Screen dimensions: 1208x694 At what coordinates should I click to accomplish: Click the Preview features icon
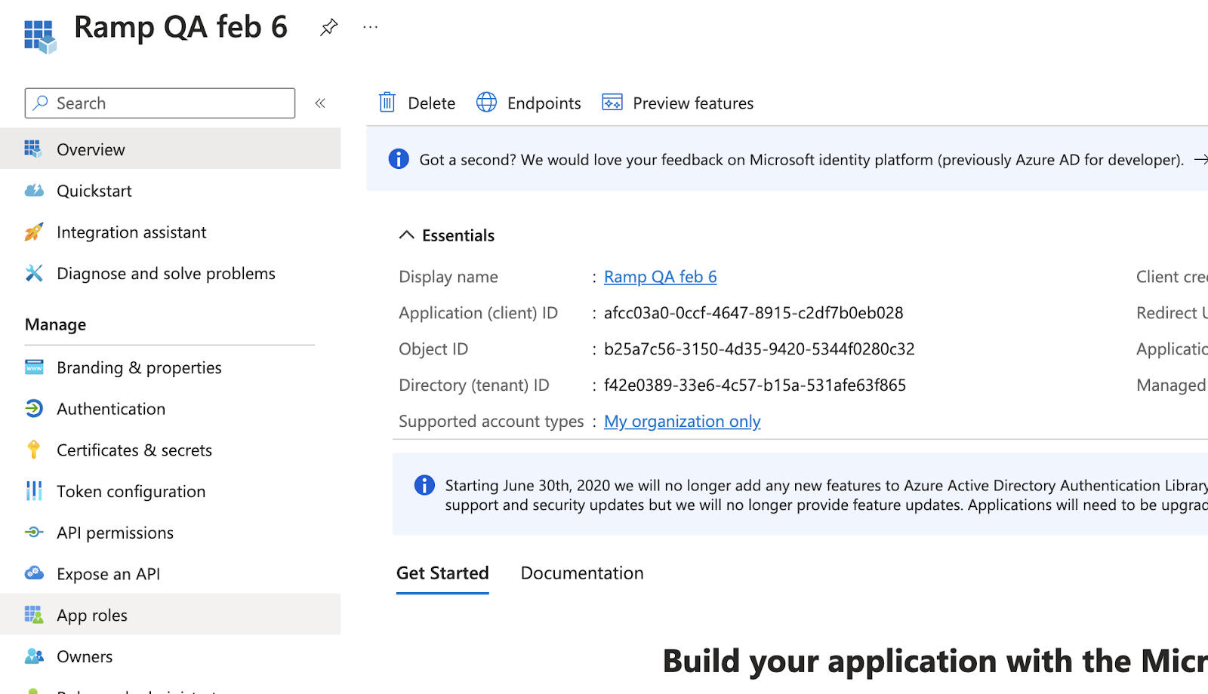612,103
